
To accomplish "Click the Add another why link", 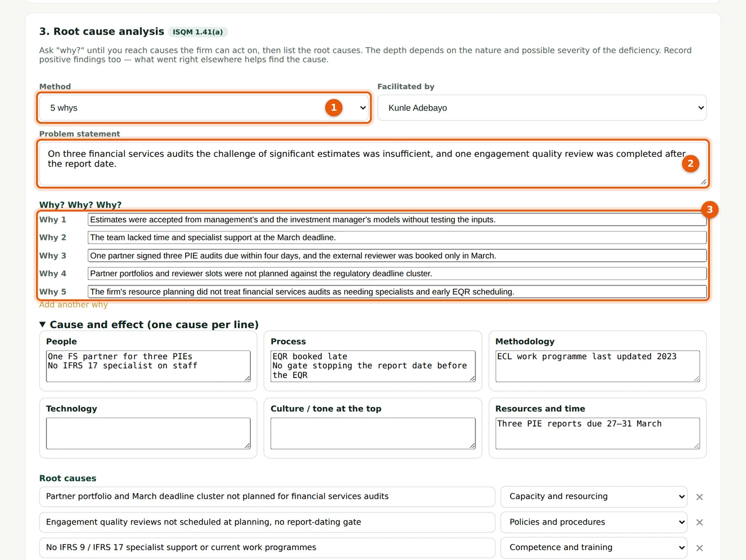I will [74, 305].
